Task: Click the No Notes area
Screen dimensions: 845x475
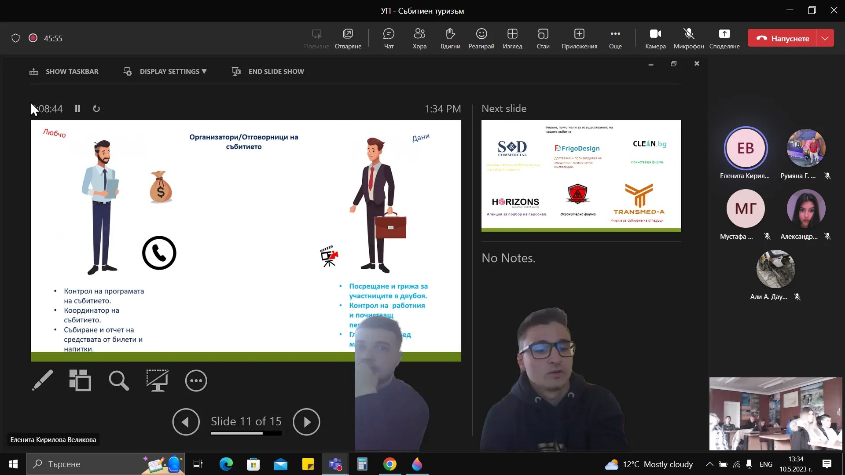Action: (508, 258)
